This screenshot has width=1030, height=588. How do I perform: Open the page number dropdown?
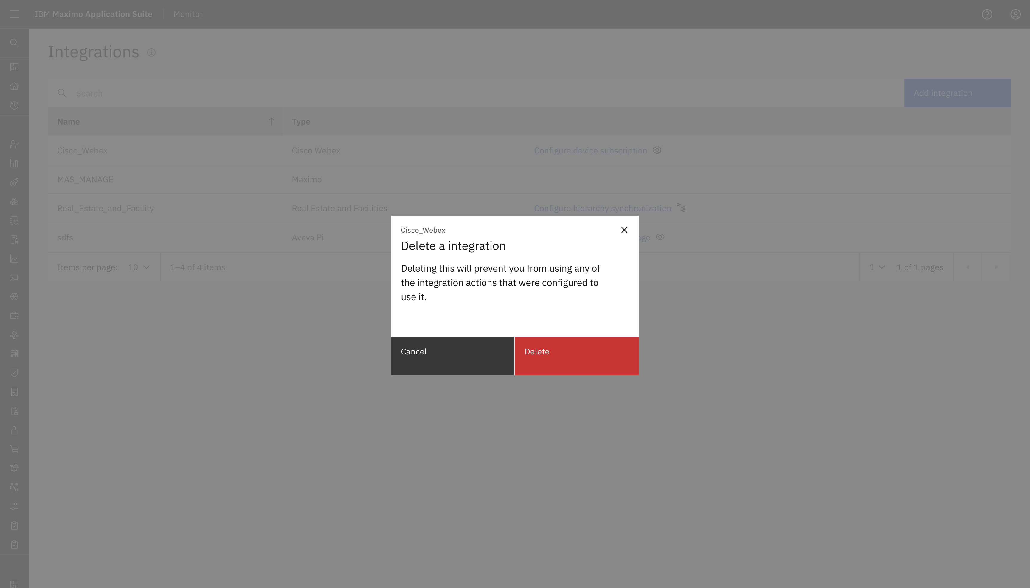[877, 267]
